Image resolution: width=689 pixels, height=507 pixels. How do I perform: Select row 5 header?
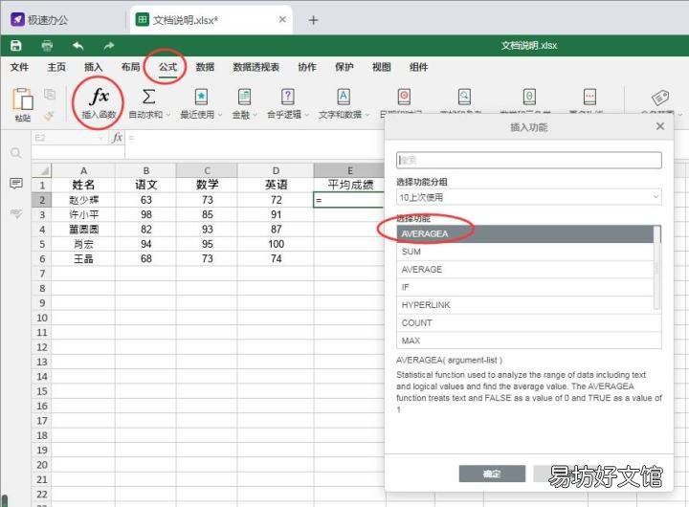coord(42,244)
